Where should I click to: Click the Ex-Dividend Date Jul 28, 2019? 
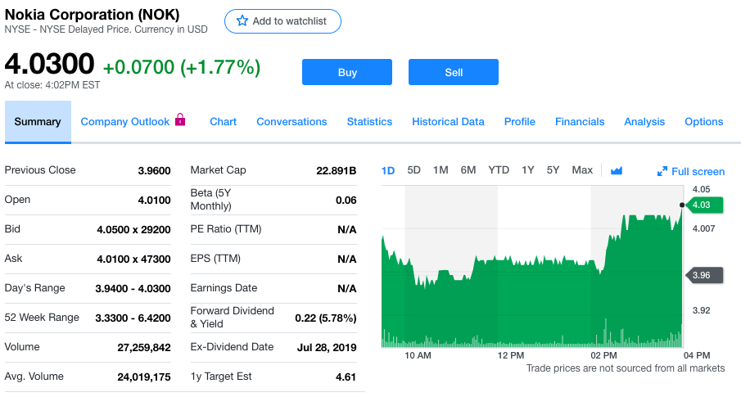click(x=327, y=348)
